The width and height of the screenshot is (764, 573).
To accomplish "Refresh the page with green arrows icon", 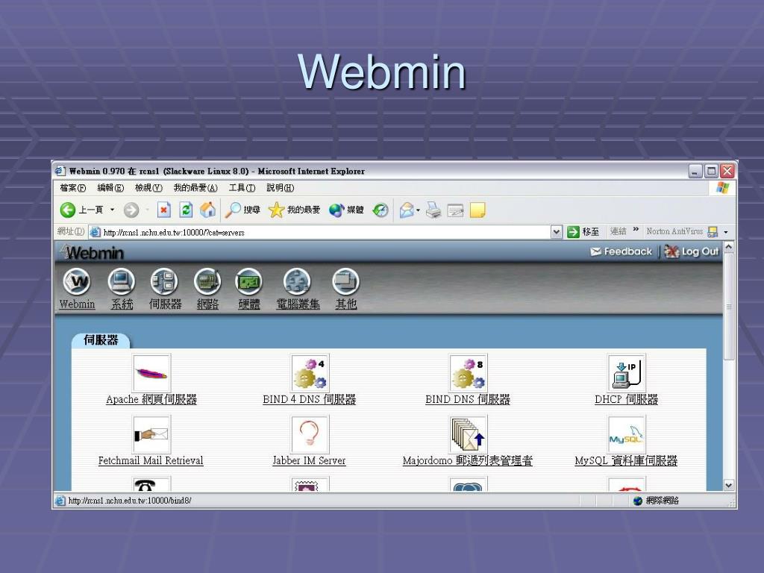I will tap(186, 210).
